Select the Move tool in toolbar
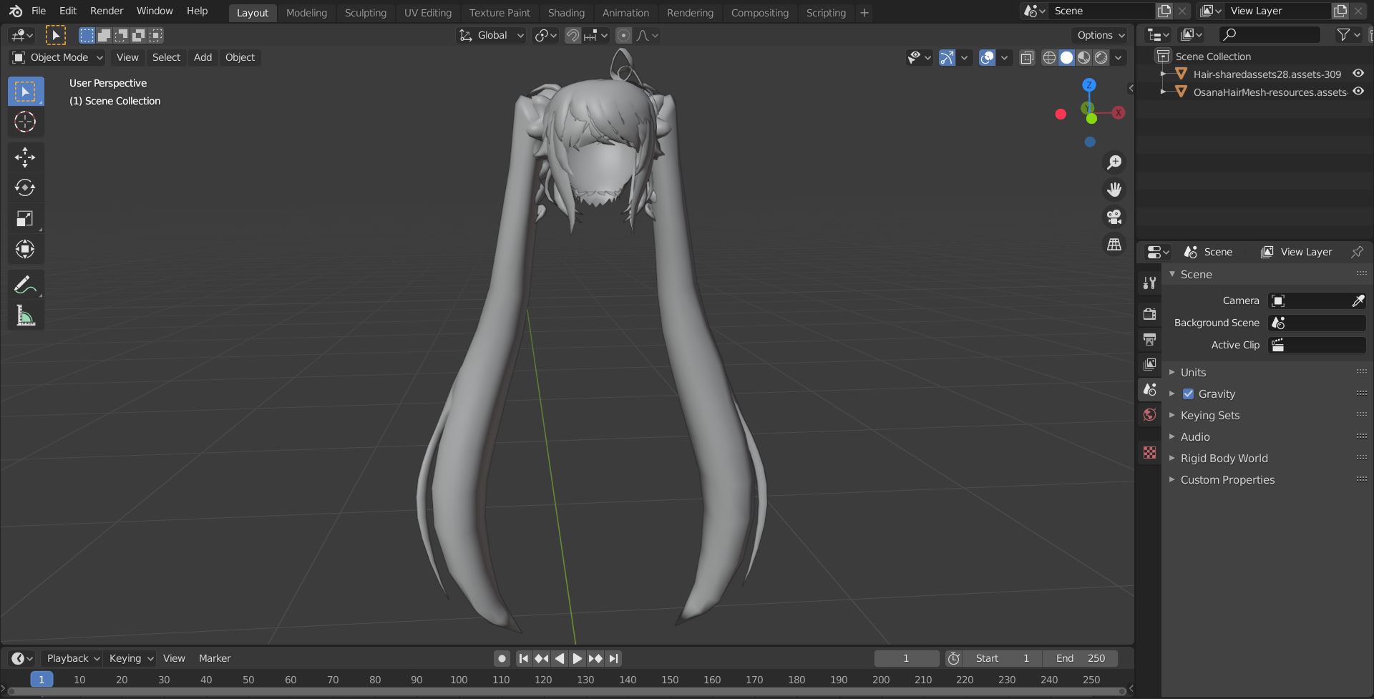This screenshot has width=1374, height=699. (25, 157)
